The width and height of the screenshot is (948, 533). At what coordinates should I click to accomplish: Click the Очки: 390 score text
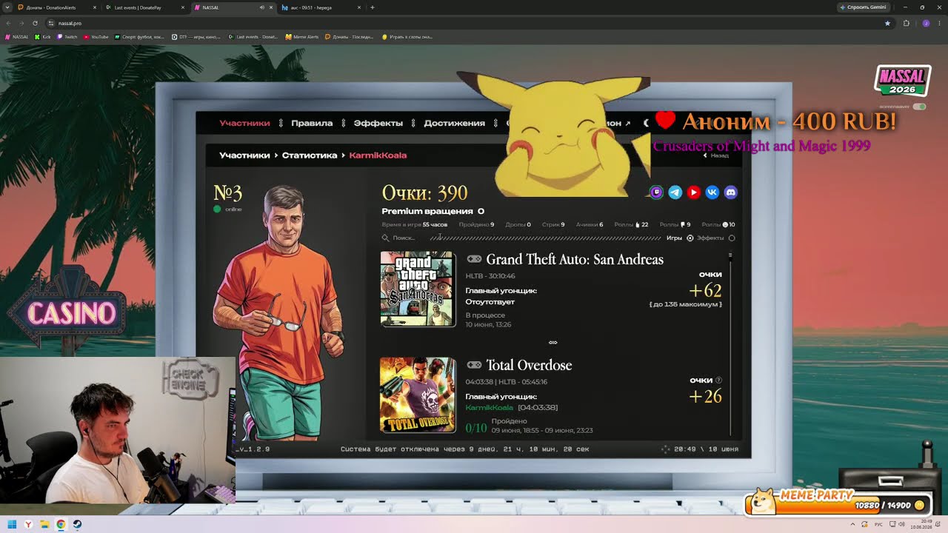click(x=424, y=193)
